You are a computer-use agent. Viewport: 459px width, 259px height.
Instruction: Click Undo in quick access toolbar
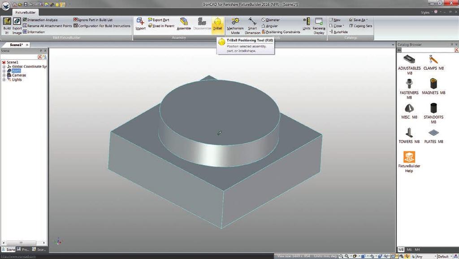31,4
